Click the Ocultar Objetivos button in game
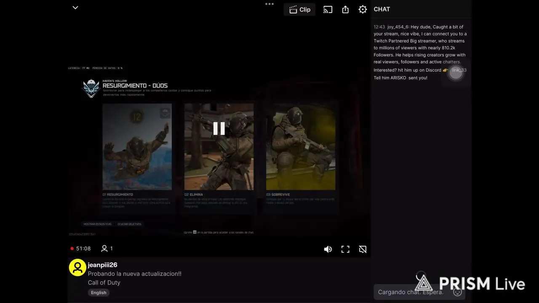Viewport: 539px width, 303px height. (x=129, y=224)
